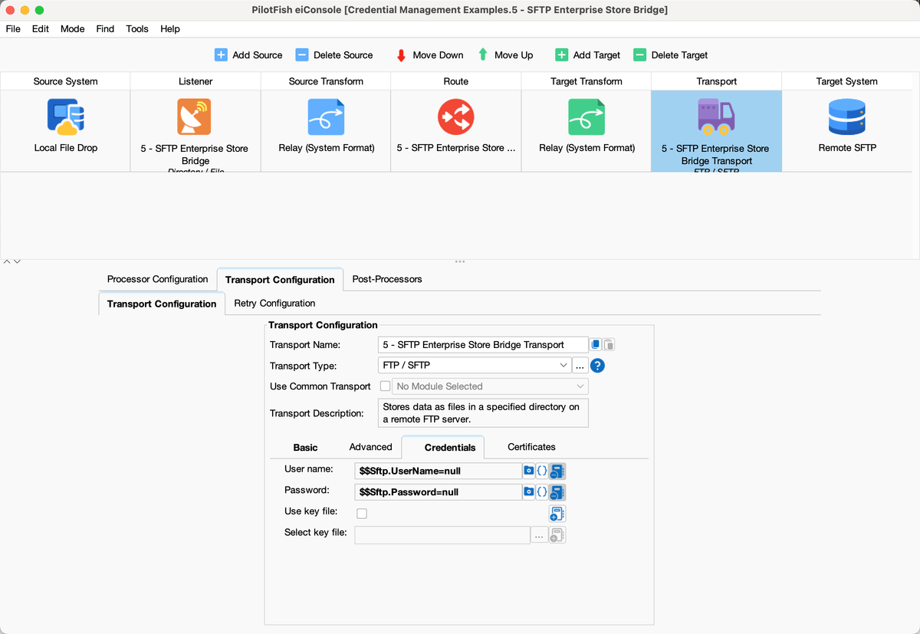Viewport: 920px width, 634px height.
Task: Switch to the Post-Processors tab
Action: click(x=387, y=279)
